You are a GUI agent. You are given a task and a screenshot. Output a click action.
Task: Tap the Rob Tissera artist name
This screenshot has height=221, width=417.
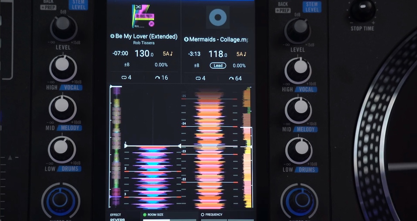144,43
